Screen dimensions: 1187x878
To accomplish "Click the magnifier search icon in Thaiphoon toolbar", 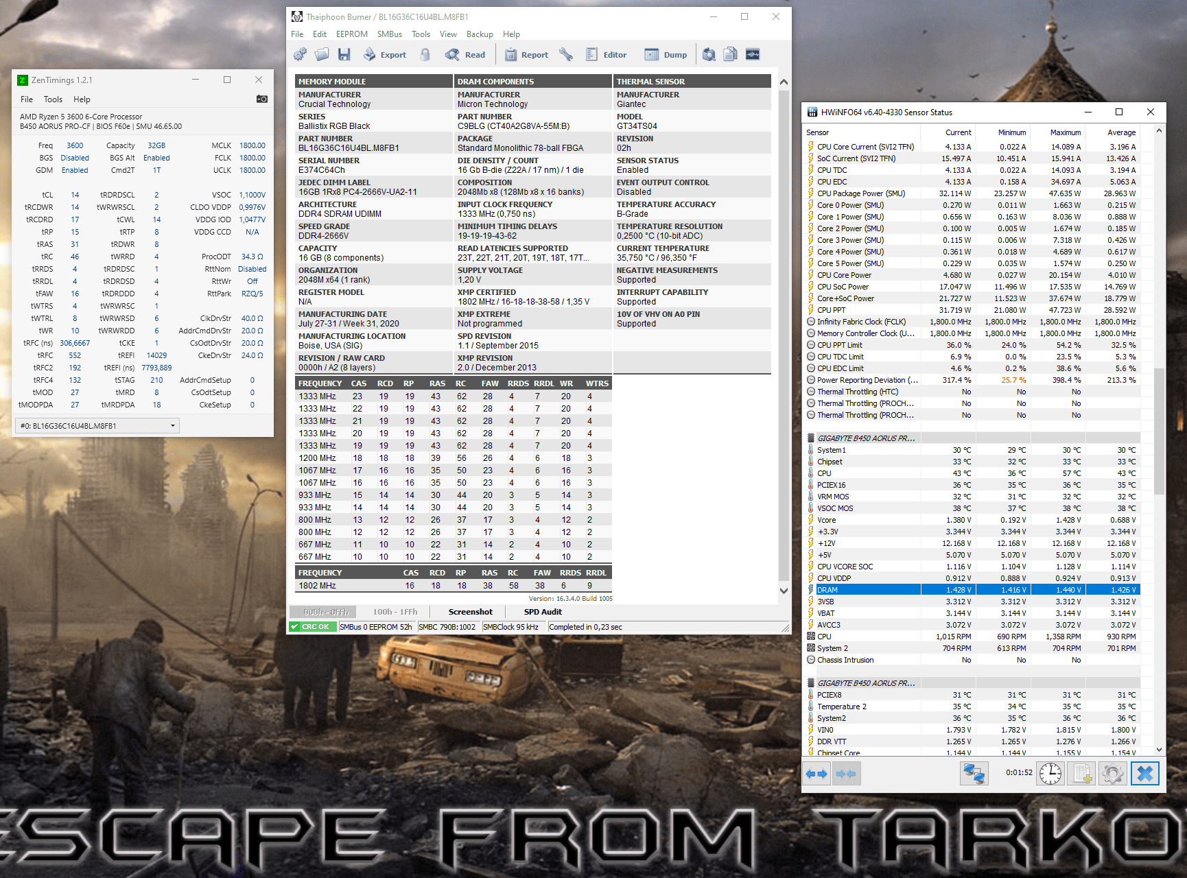I will tap(709, 55).
